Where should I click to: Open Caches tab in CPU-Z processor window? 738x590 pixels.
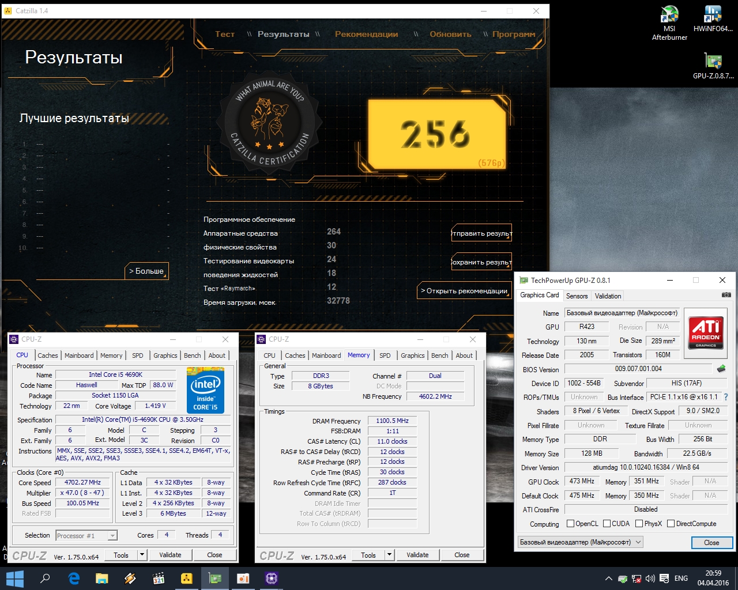[48, 355]
